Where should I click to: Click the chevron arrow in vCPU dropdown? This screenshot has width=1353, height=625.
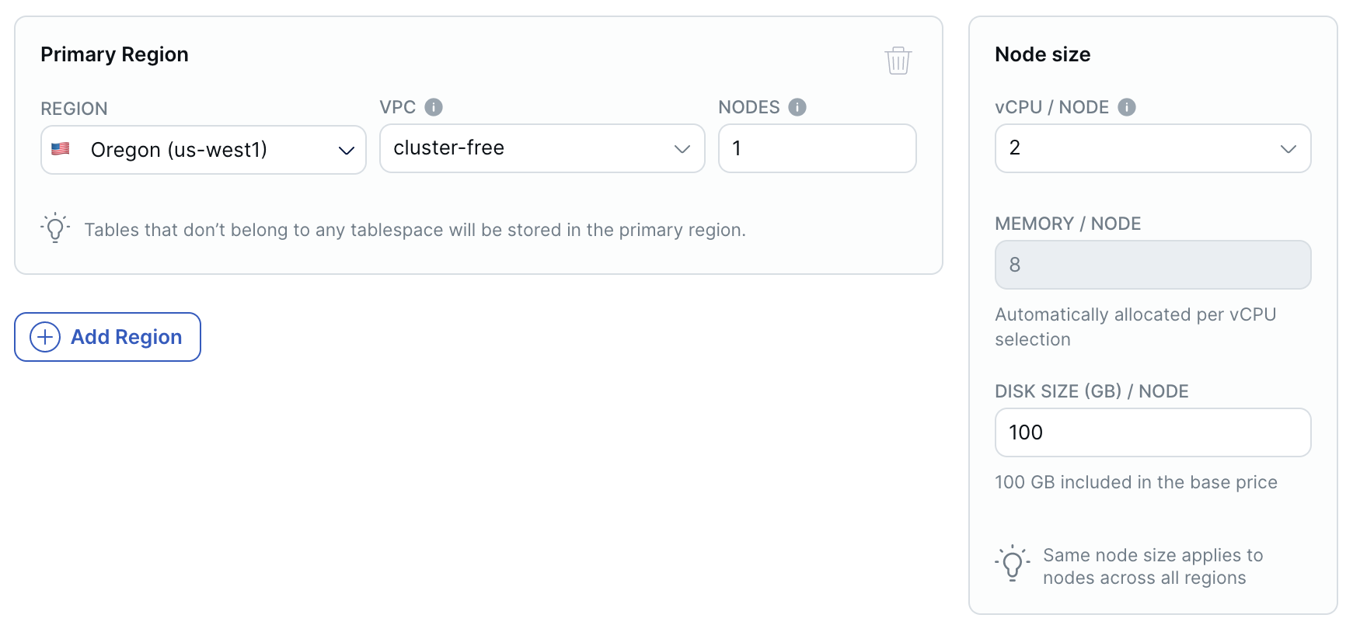[x=1288, y=148]
